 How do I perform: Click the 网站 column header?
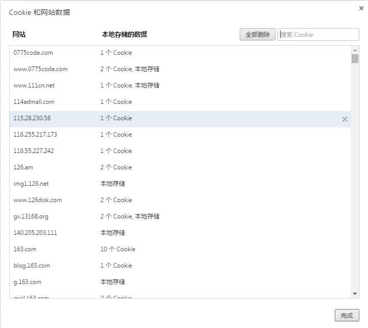[x=19, y=34]
